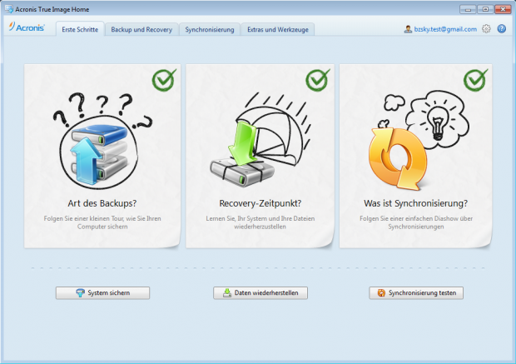This screenshot has height=364, width=516.
Task: Switch to Backup und Recovery tab
Action: 141,29
